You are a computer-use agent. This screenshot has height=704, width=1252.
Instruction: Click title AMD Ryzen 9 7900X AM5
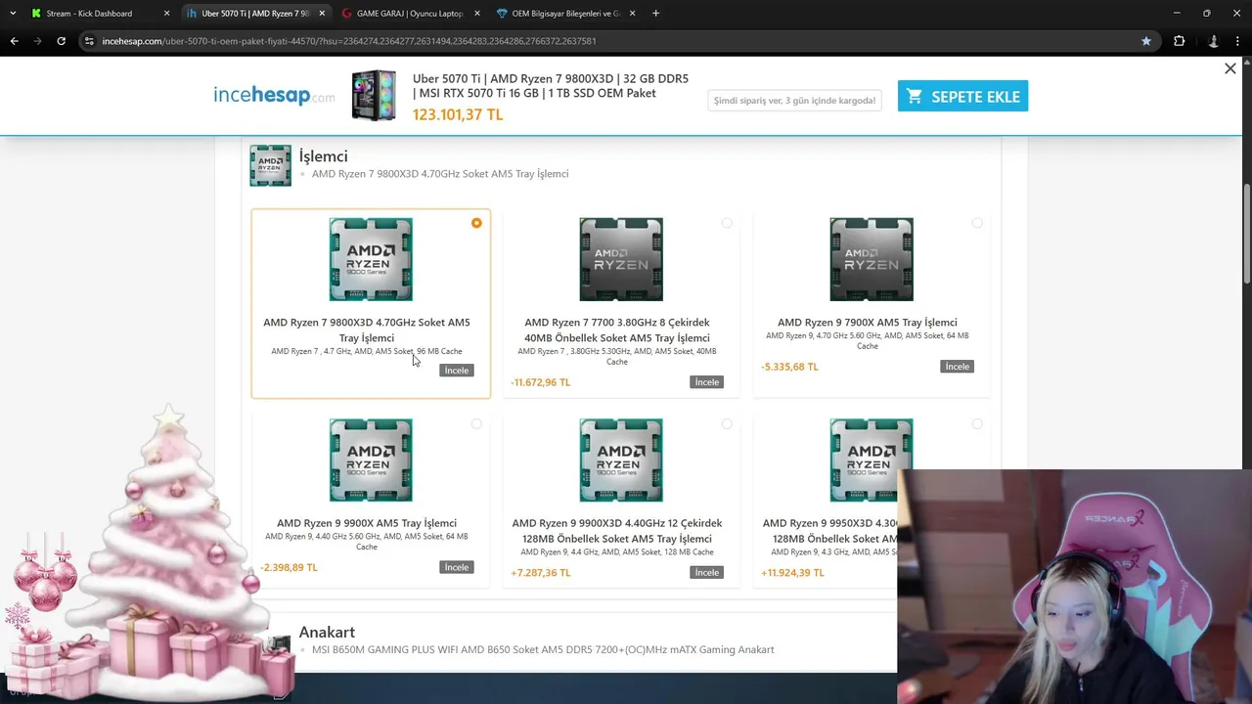(x=868, y=322)
